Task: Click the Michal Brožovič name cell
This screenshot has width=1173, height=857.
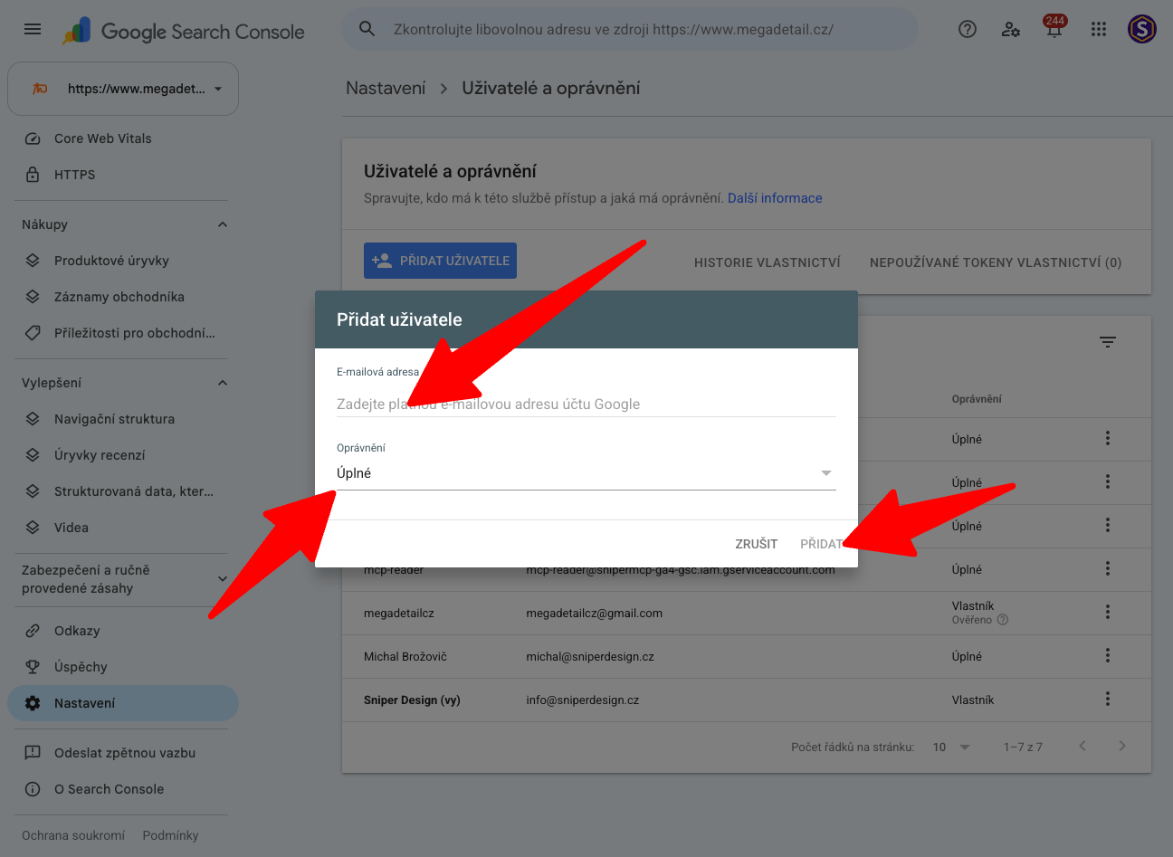Action: pos(405,657)
